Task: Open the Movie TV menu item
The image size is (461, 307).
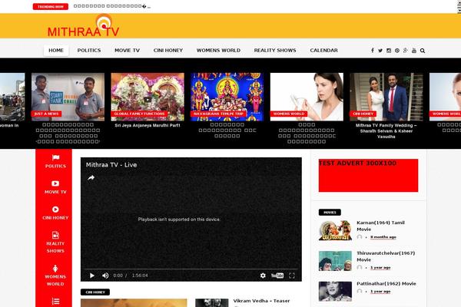Action: (127, 51)
